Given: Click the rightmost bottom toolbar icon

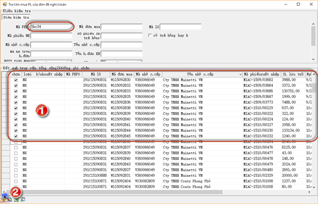Looking at the screenshot, I should coord(23,199).
